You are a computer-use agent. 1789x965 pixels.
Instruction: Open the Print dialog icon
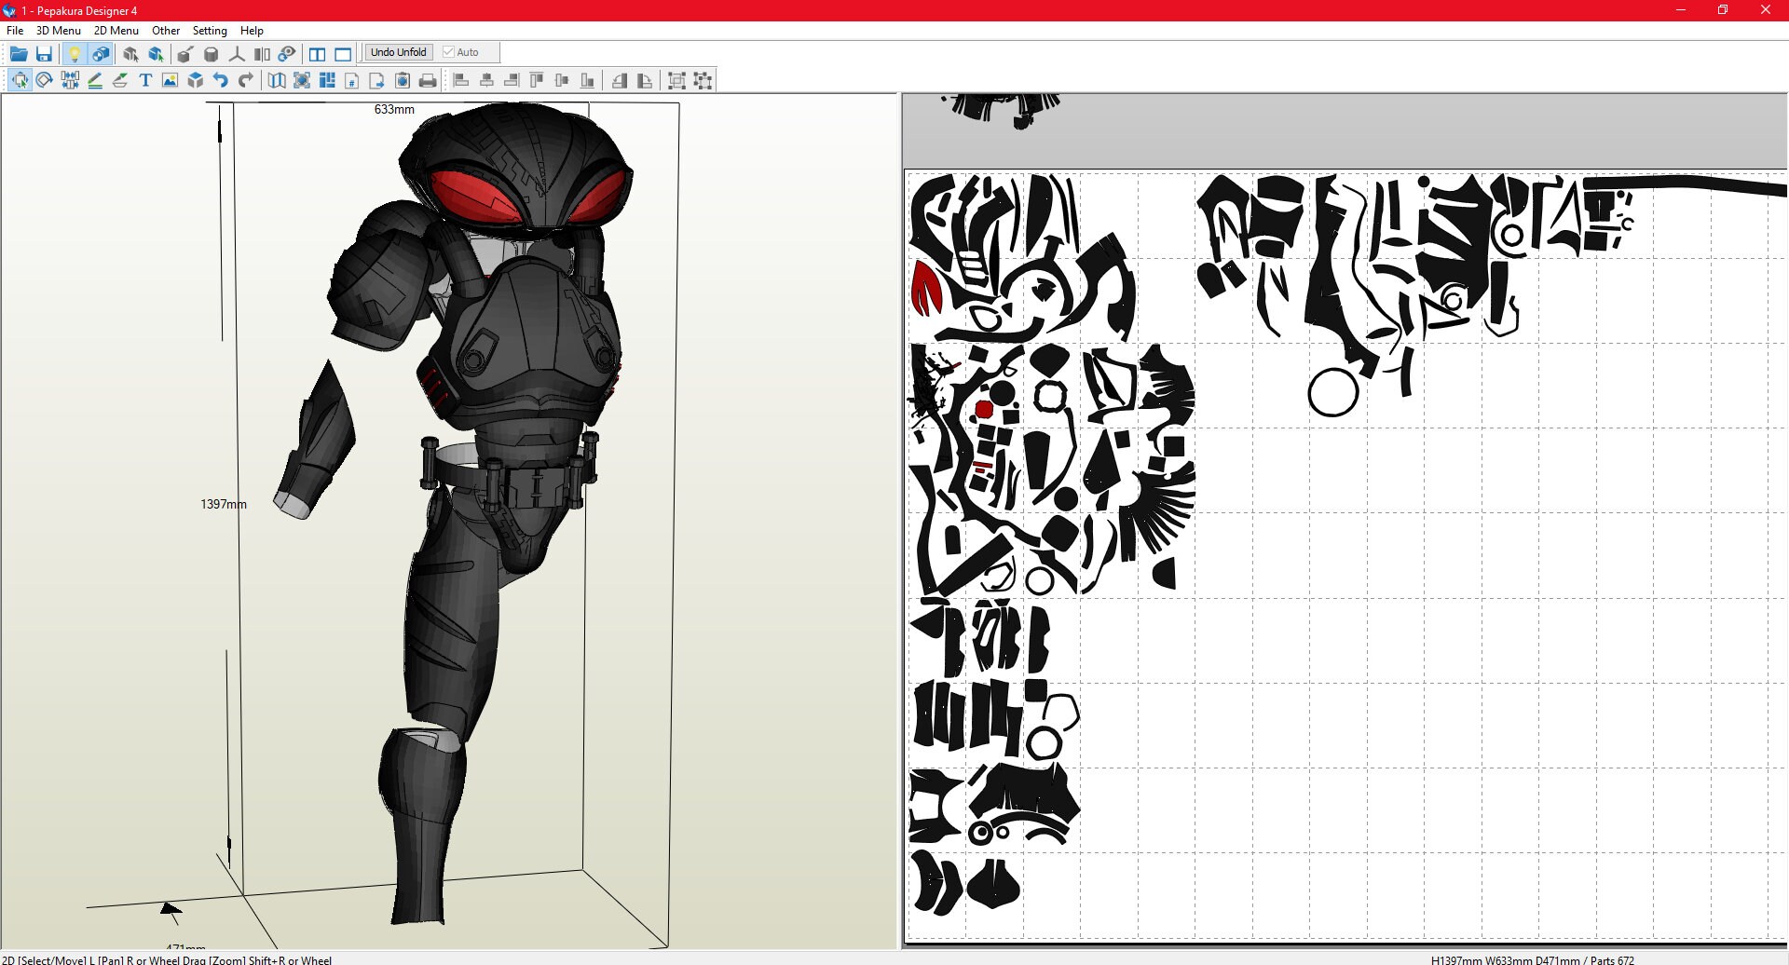pos(427,80)
